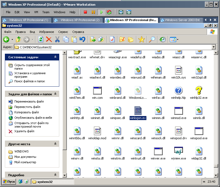Open Мой компьютер from Другие места
This screenshot has width=220, height=187.
(x=25, y=162)
